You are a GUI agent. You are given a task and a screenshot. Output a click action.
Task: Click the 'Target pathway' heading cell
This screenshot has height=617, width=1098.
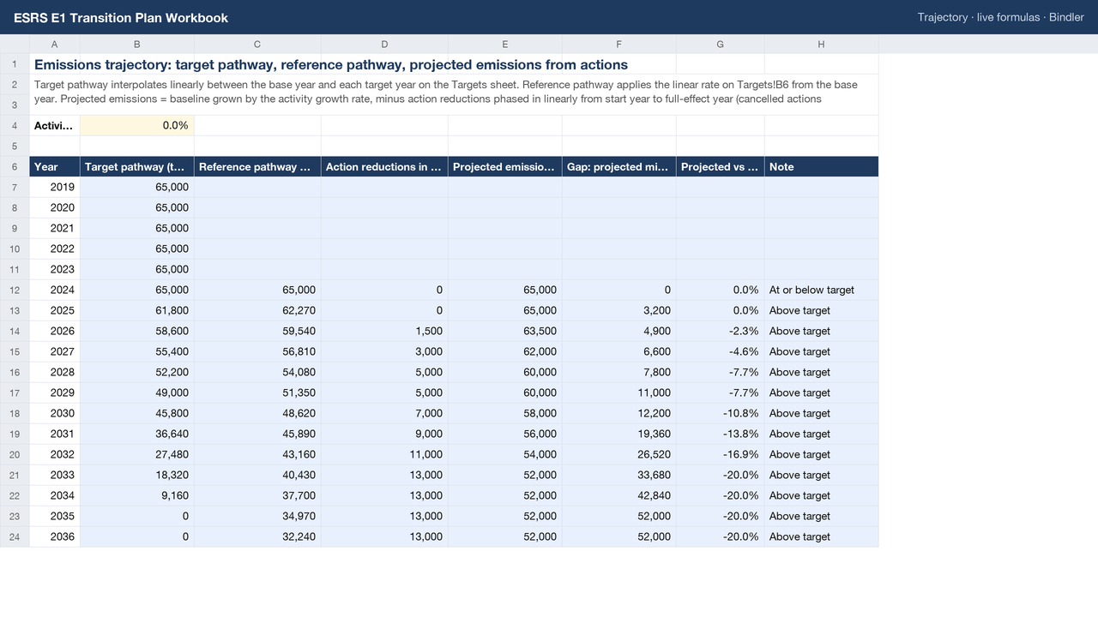tap(137, 166)
